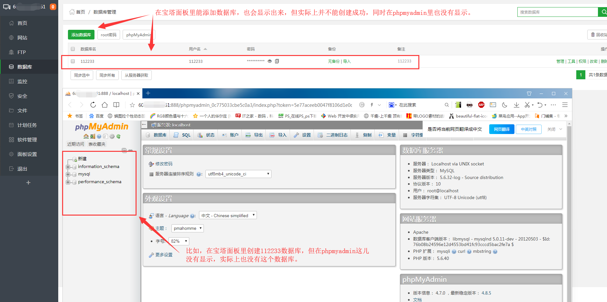Click the blue 网页翻译 button
Viewport: 607px width, 302px height.
pyautogui.click(x=502, y=129)
